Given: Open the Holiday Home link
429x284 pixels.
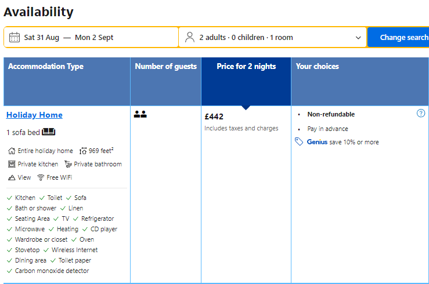Looking at the screenshot, I should click(34, 115).
